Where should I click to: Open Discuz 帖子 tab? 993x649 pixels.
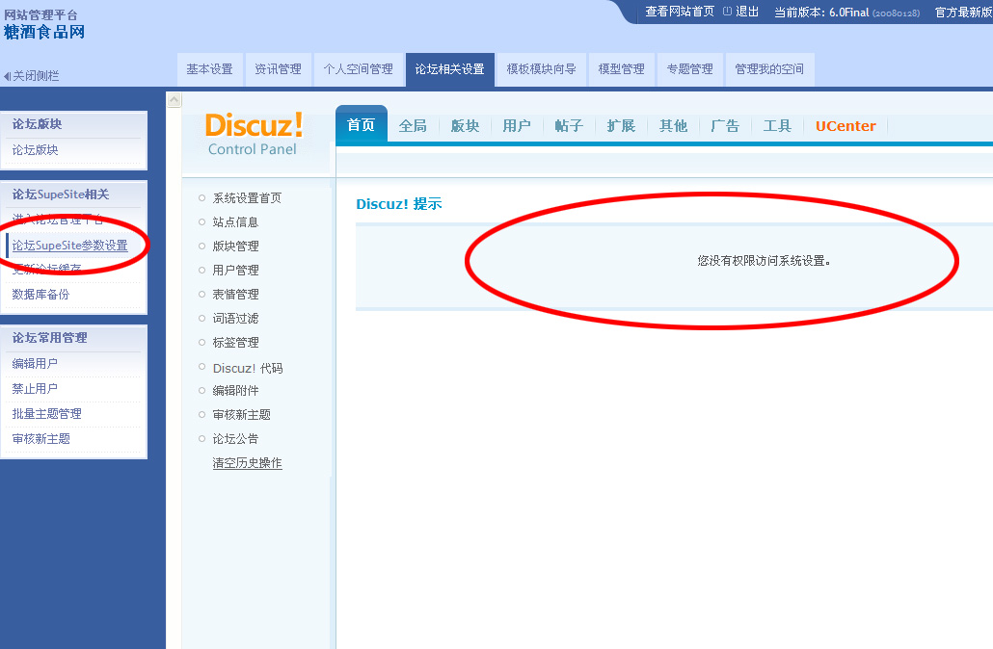pos(569,126)
